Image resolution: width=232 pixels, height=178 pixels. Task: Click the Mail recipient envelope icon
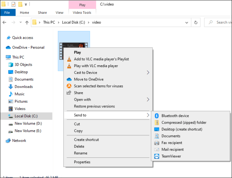(157, 149)
